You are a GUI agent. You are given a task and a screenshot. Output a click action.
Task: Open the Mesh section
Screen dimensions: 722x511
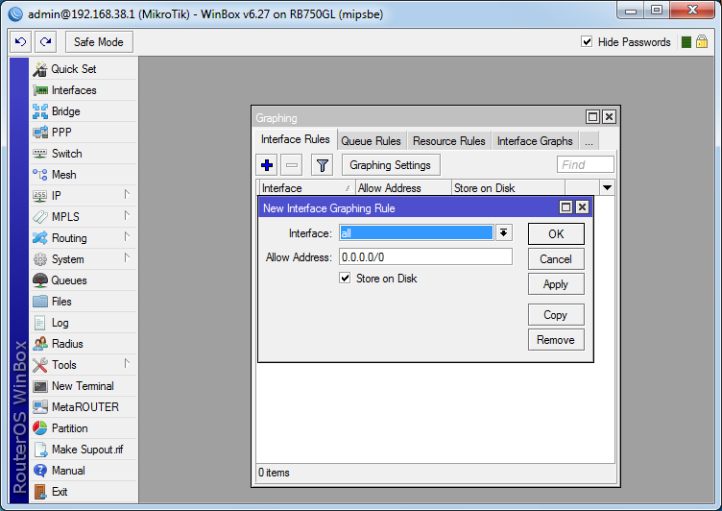click(84, 175)
